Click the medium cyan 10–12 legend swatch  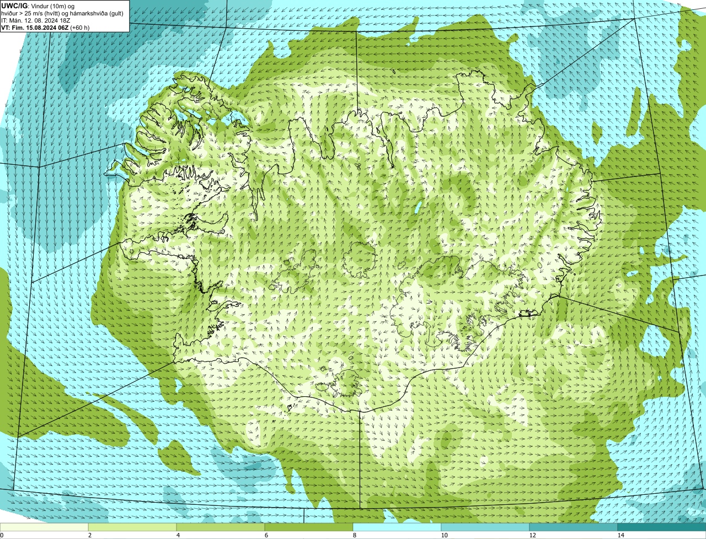coord(485,527)
